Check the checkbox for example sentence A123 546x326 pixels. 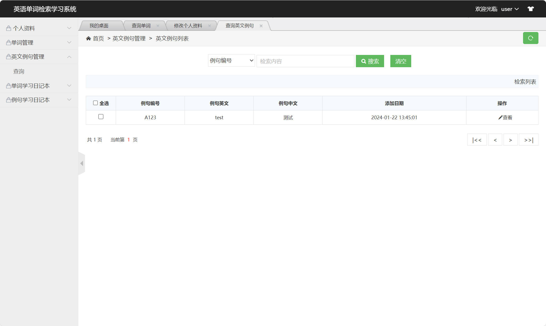click(101, 117)
